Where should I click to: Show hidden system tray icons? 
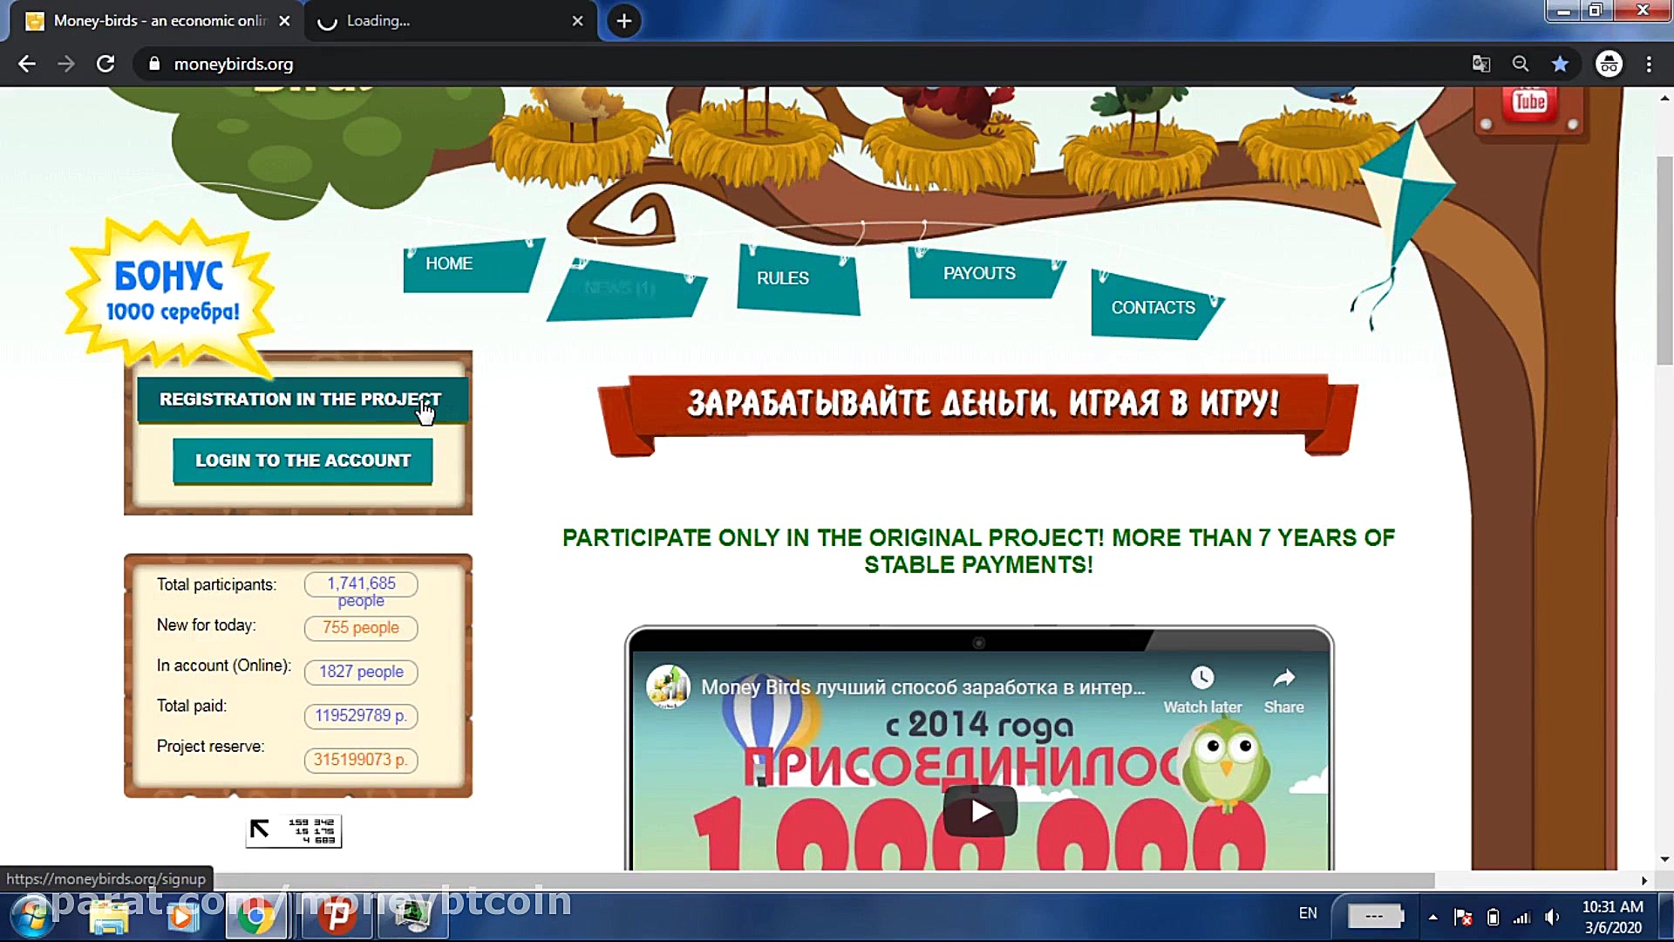click(x=1432, y=917)
